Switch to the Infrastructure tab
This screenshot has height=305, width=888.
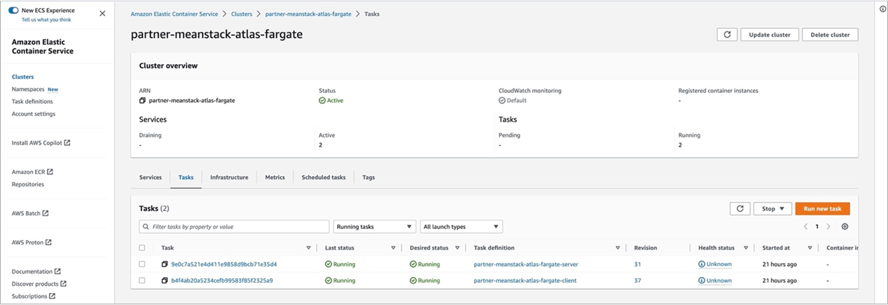(x=229, y=178)
